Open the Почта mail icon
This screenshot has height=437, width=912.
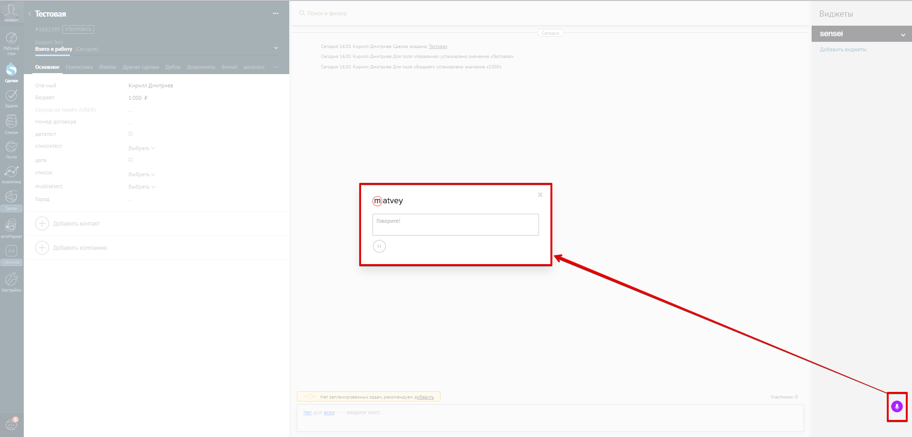point(11,150)
